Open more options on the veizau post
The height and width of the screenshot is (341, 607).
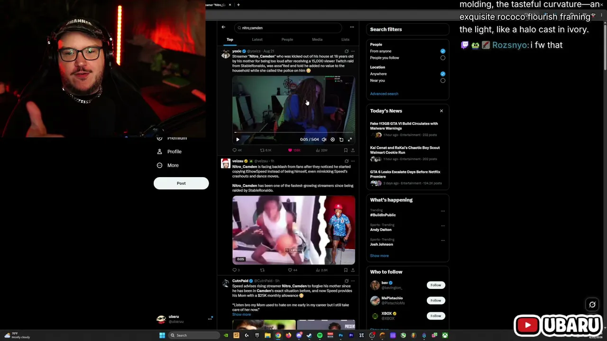click(352, 161)
